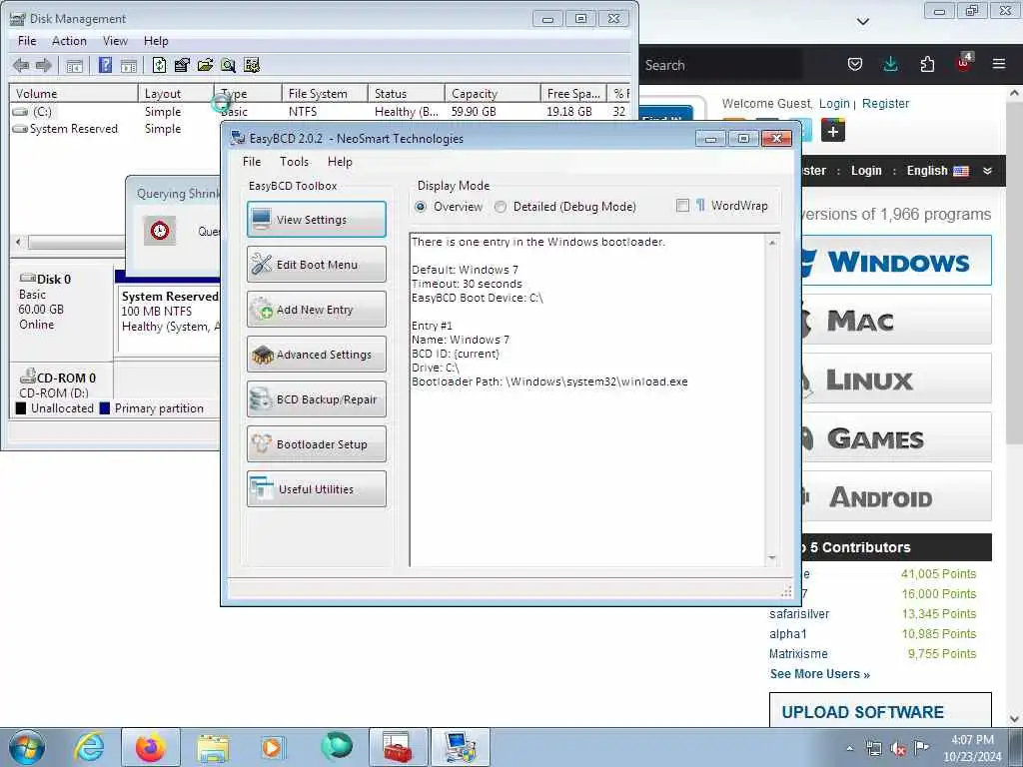Viewport: 1023px width, 767px height.
Task: Open Mac software category on website
Action: tap(896, 320)
